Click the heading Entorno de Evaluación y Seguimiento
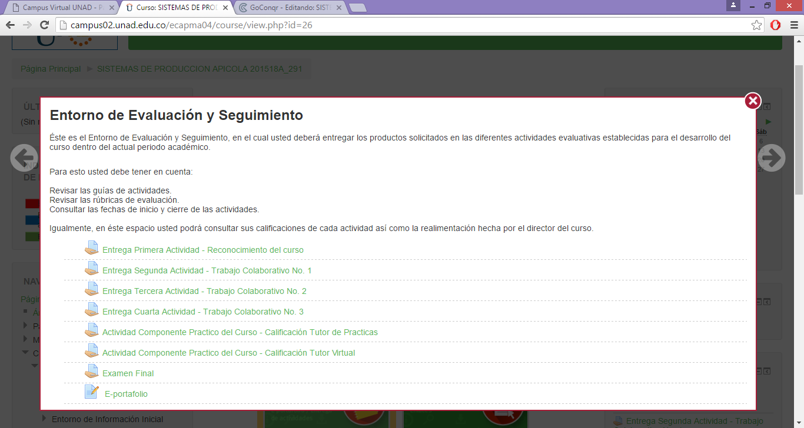The height and width of the screenshot is (428, 804). [177, 115]
